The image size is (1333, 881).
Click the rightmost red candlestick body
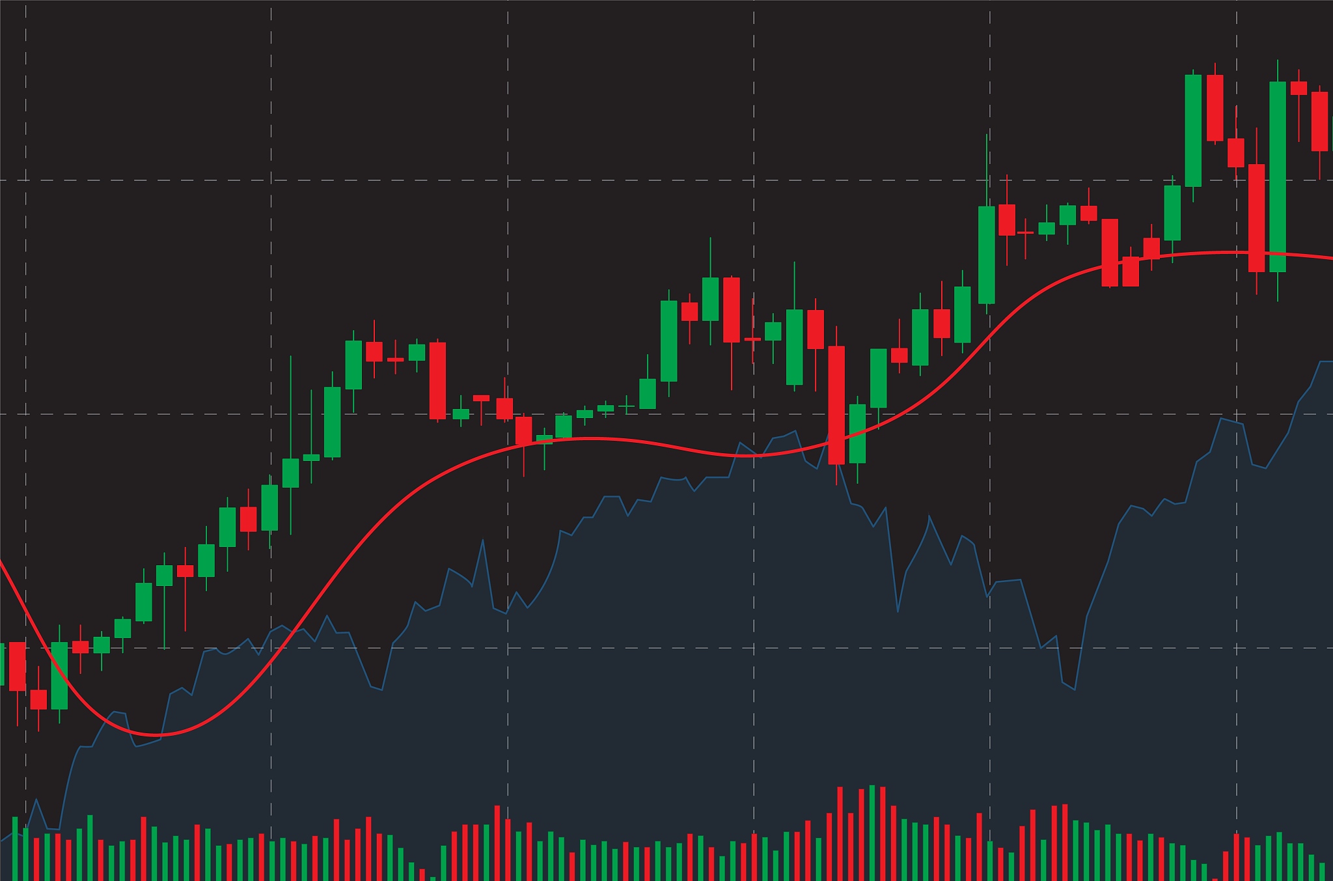pyautogui.click(x=1319, y=121)
